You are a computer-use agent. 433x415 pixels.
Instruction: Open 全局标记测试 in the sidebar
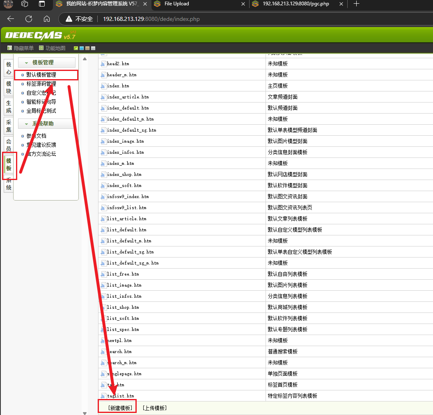(41, 111)
